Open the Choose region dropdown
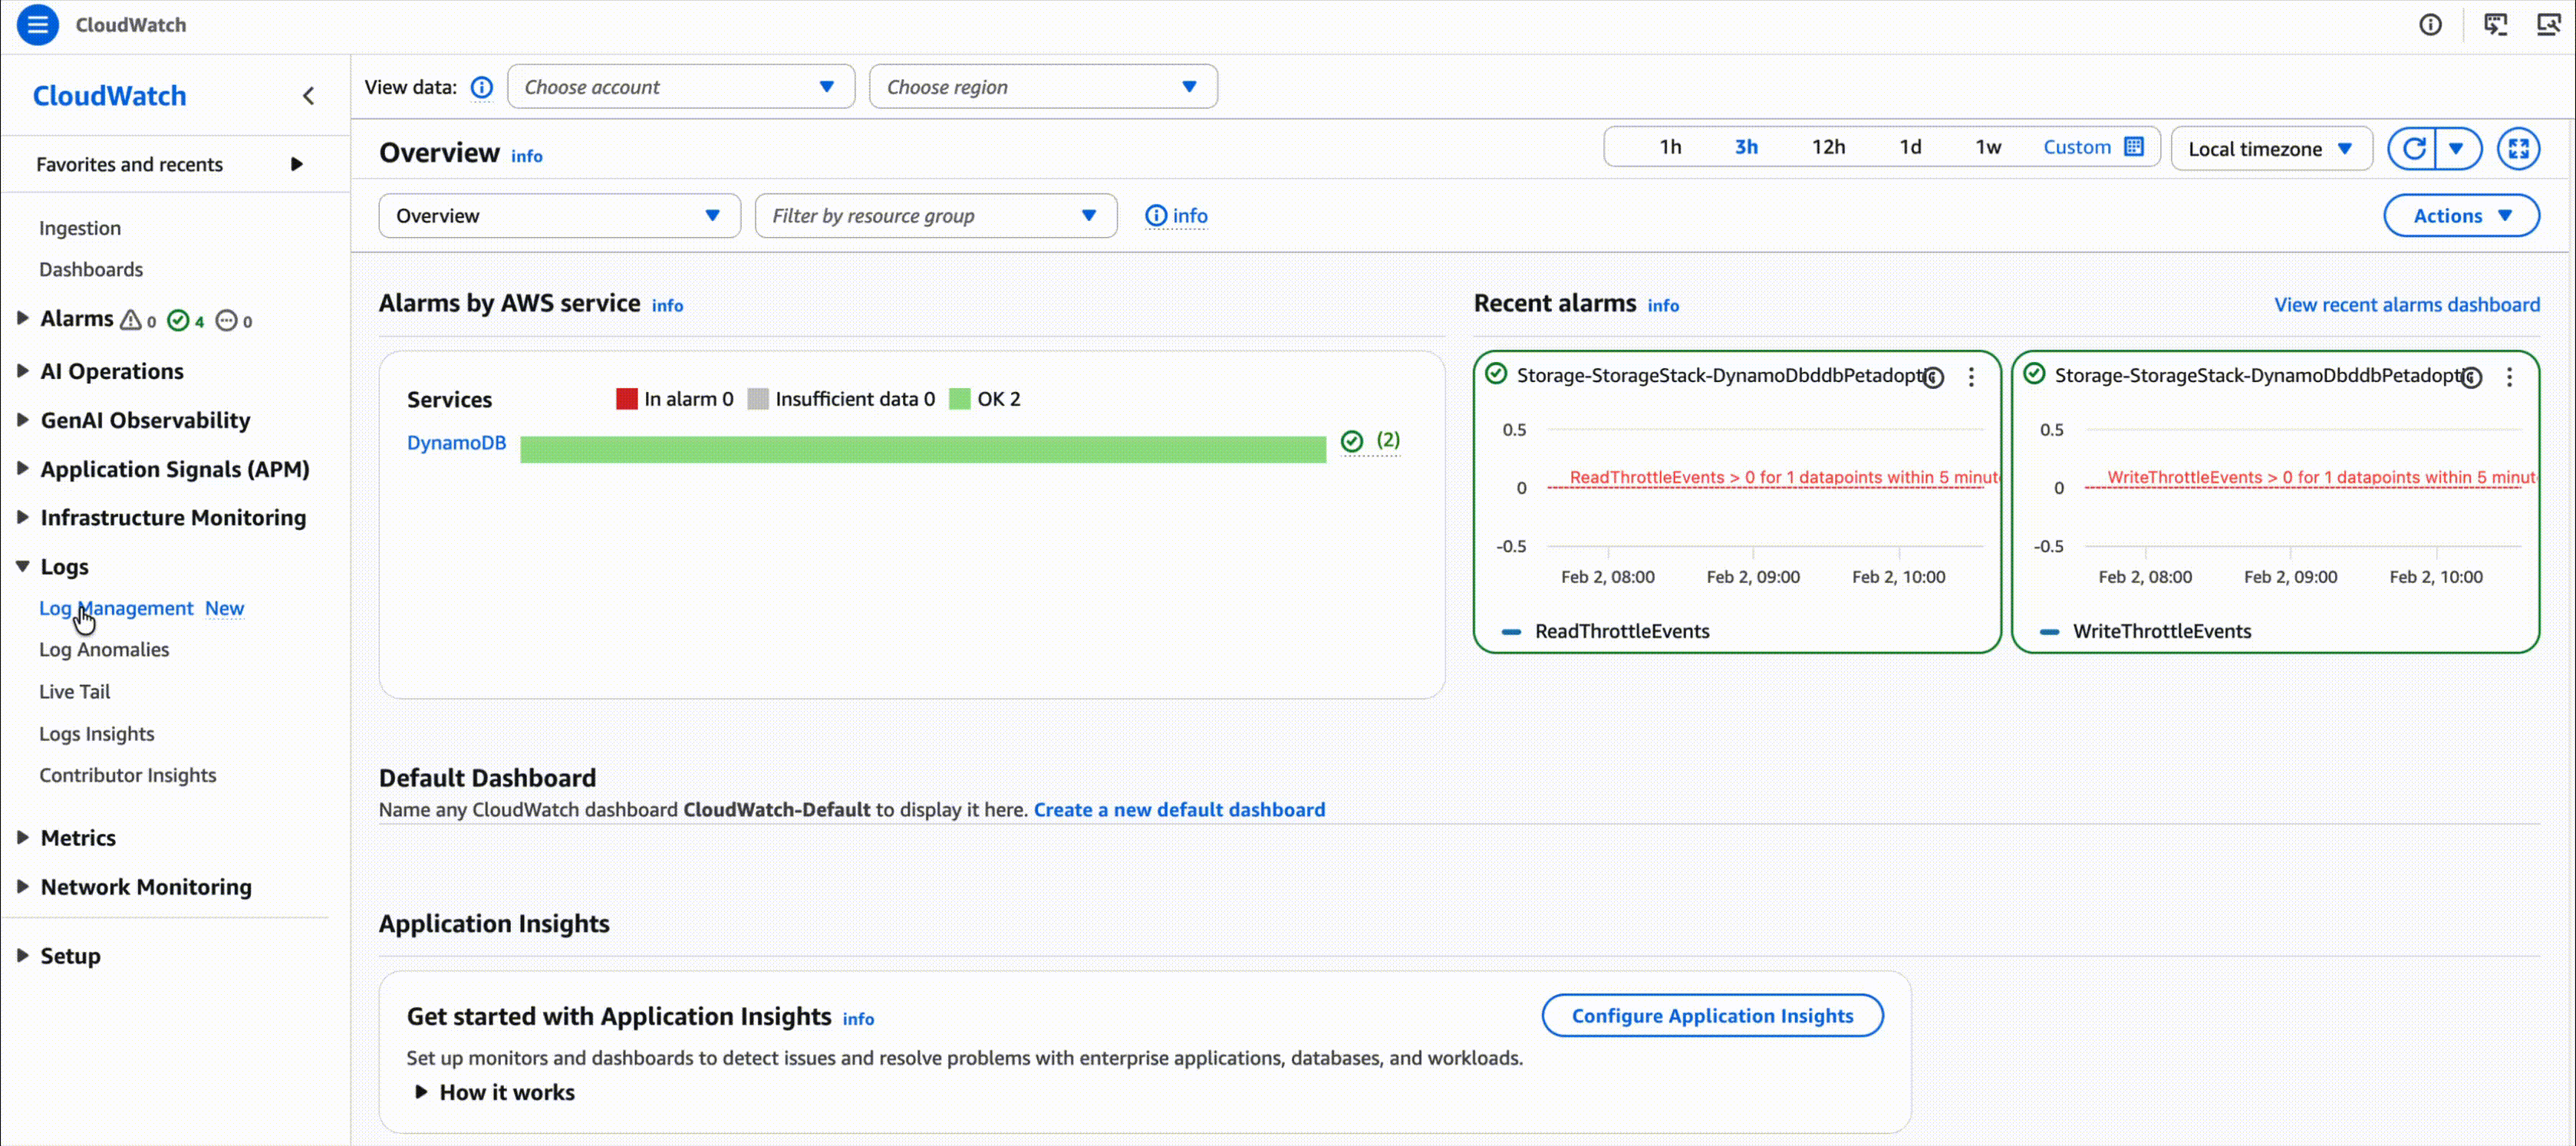The width and height of the screenshot is (2576, 1146). (x=1043, y=87)
